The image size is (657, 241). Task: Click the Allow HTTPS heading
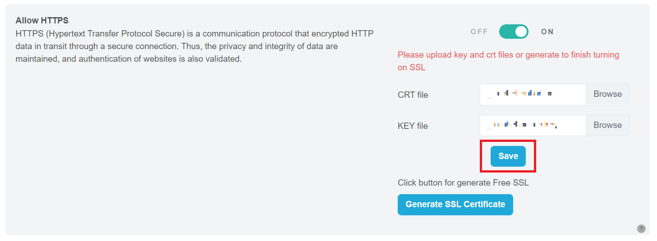(x=42, y=21)
